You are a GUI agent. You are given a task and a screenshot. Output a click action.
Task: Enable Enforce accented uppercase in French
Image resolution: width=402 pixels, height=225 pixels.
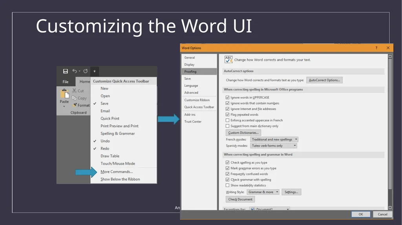pos(227,120)
